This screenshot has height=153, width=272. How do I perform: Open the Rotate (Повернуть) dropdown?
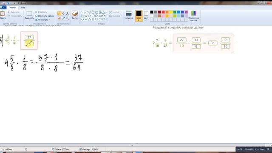42,20
